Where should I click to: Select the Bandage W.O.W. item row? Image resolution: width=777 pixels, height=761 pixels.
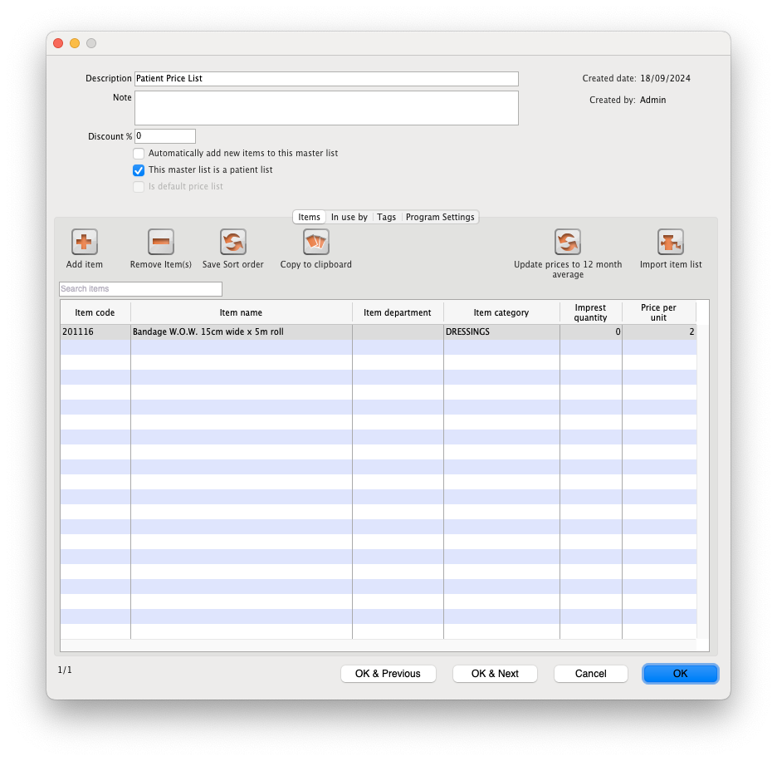pos(241,332)
